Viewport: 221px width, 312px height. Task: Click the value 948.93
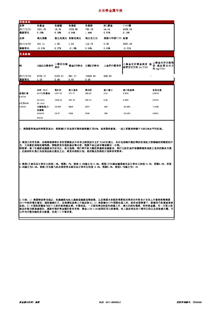pyautogui.click(x=107, y=76)
